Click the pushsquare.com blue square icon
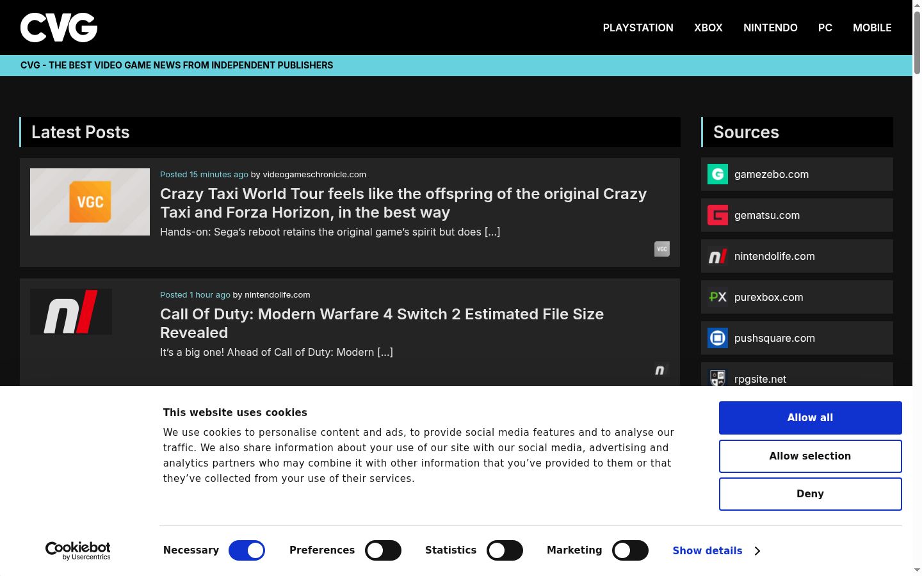The width and height of the screenshot is (922, 576). (x=718, y=338)
